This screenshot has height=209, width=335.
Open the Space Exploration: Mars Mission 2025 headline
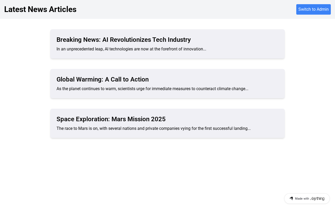(x=111, y=119)
